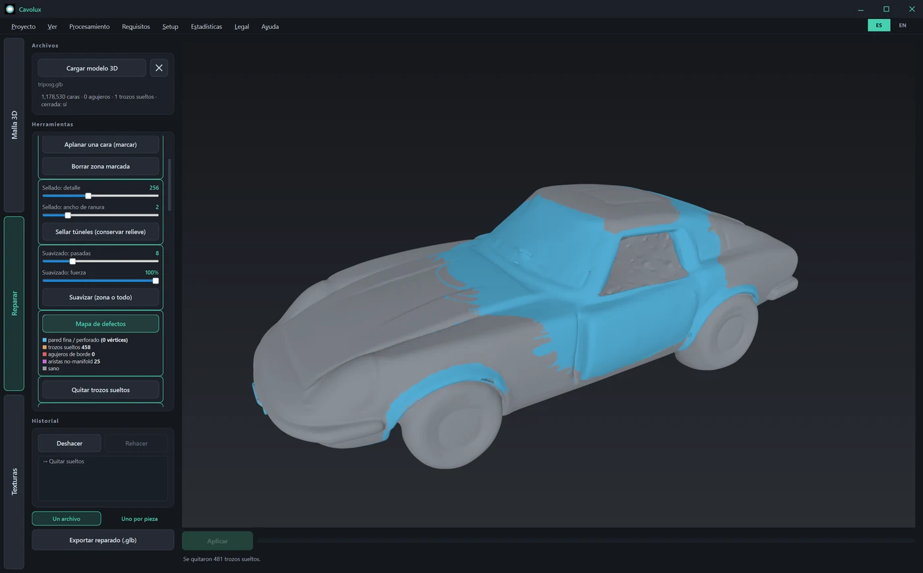Switch language to ES
The width and height of the screenshot is (923, 573).
click(x=879, y=25)
